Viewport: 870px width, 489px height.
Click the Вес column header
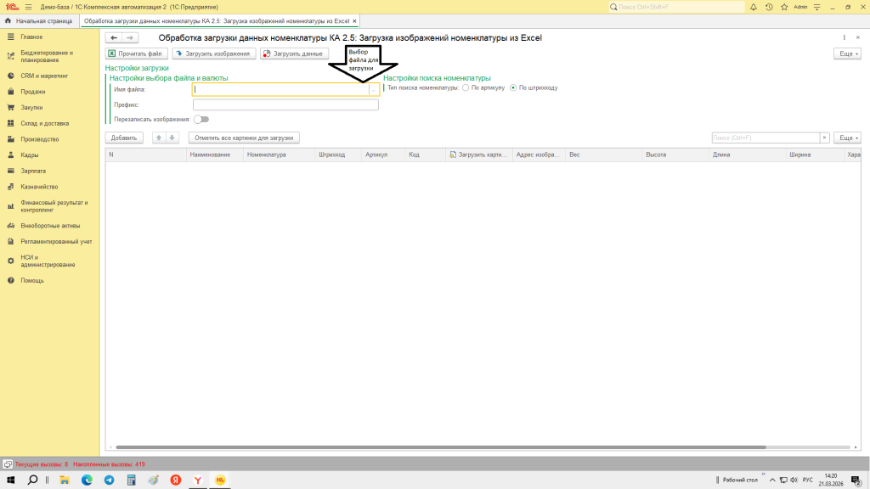[x=604, y=155]
